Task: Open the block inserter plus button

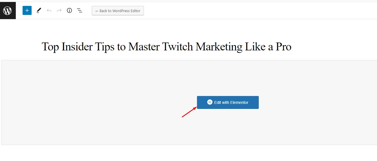Action: pyautogui.click(x=27, y=11)
